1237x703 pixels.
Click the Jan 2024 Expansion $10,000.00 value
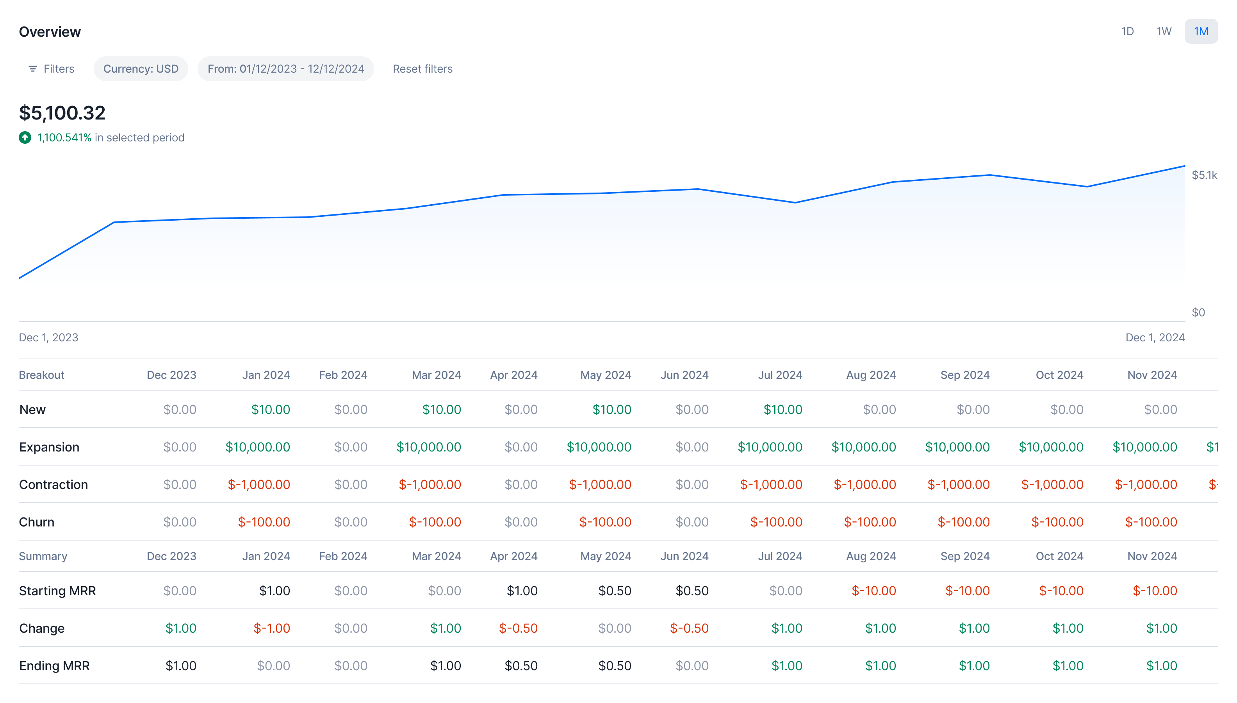(x=258, y=447)
